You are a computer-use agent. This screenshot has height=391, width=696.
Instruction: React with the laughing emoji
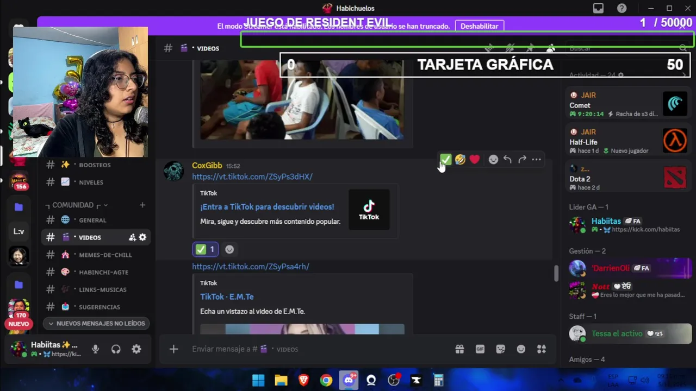coord(460,159)
